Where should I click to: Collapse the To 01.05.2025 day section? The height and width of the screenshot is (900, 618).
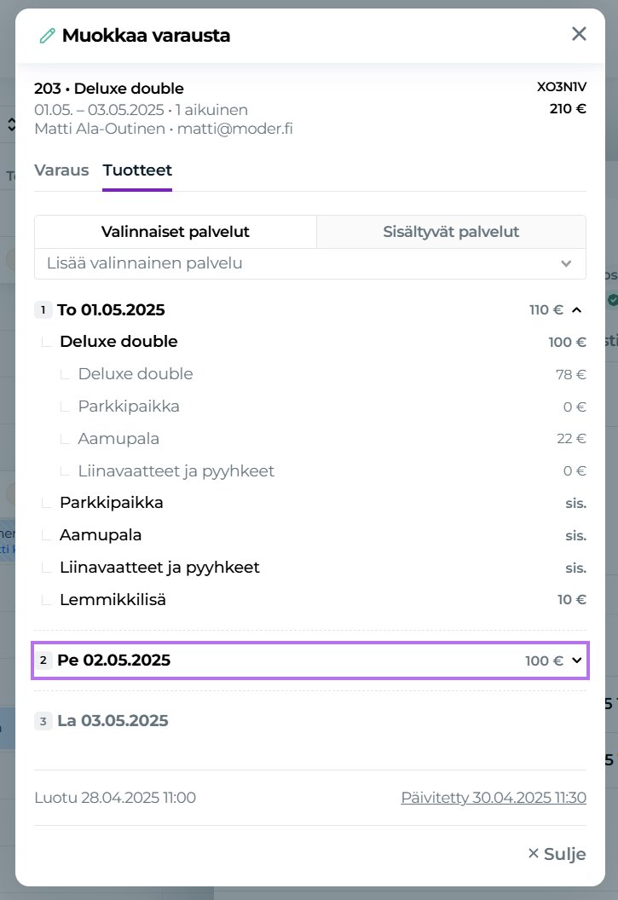point(577,310)
